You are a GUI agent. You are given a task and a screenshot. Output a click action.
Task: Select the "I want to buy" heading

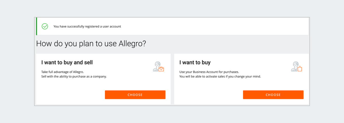[195, 62]
